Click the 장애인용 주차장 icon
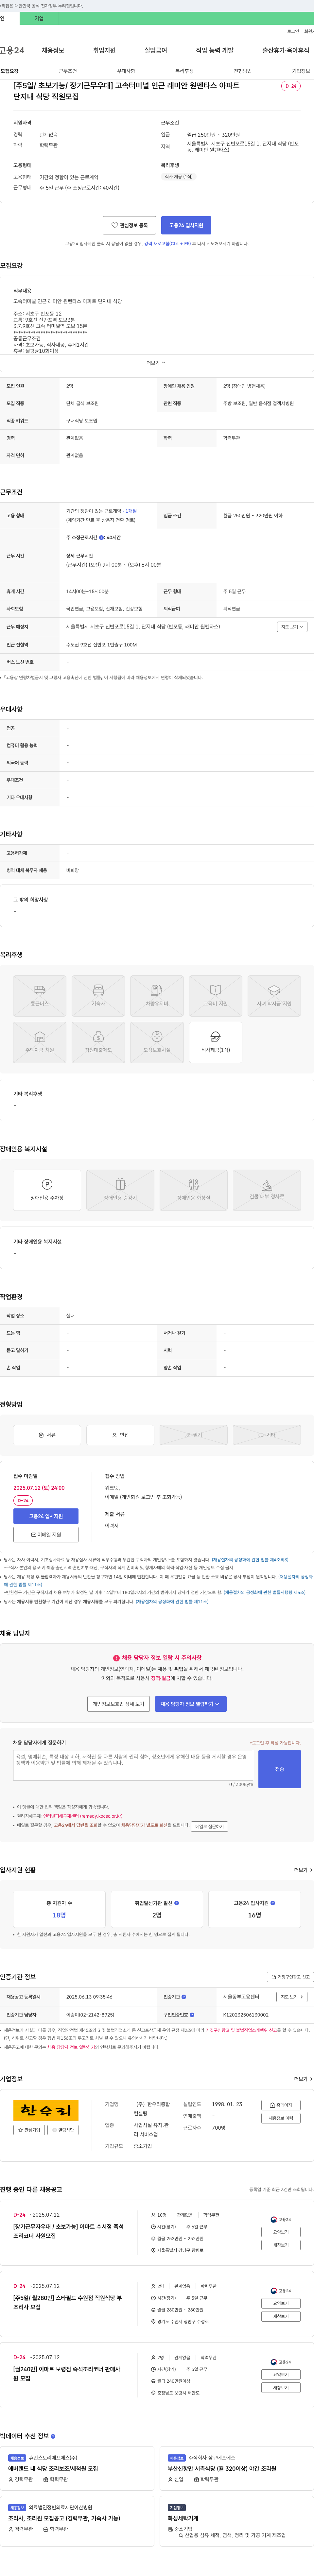This screenshot has height=2576, width=314. pyautogui.click(x=47, y=1190)
